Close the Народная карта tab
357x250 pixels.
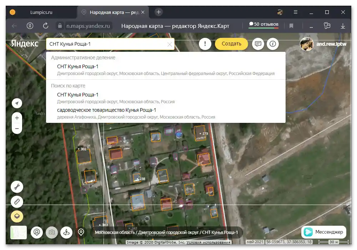pyautogui.click(x=143, y=12)
